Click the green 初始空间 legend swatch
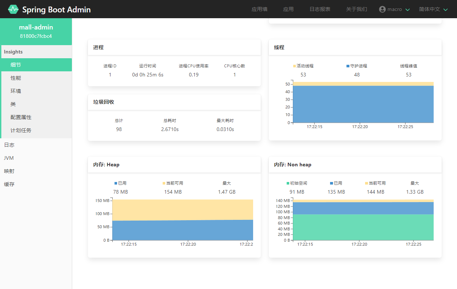 pyautogui.click(x=288, y=183)
